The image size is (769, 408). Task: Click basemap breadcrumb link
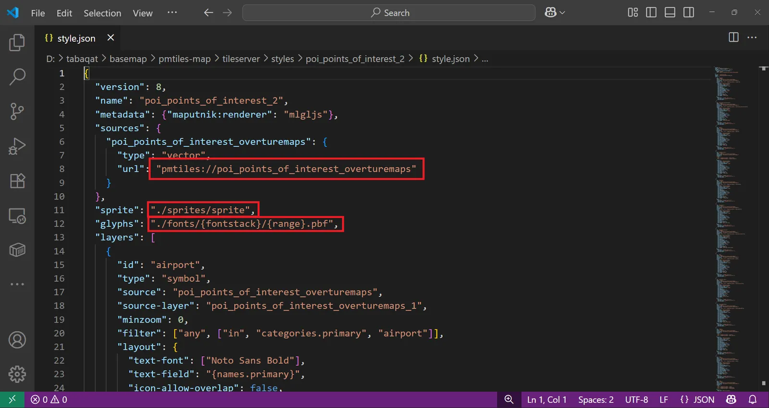[x=128, y=59]
